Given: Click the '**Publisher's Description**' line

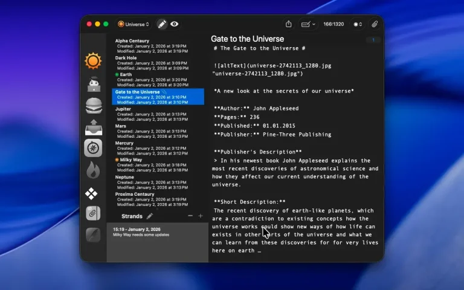Looking at the screenshot, I should 258,152.
